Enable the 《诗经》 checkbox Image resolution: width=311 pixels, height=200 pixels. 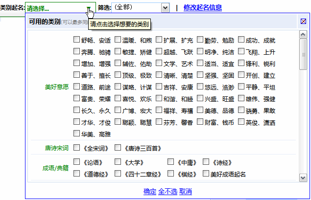(206, 161)
